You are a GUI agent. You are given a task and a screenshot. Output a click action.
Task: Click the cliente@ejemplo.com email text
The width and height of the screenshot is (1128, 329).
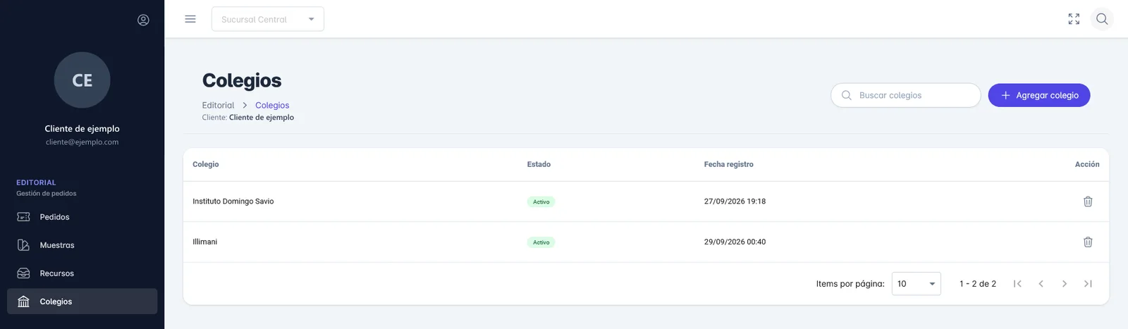click(x=82, y=142)
